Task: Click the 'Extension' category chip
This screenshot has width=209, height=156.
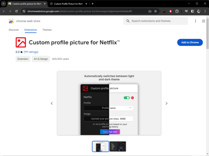Action: [23, 59]
